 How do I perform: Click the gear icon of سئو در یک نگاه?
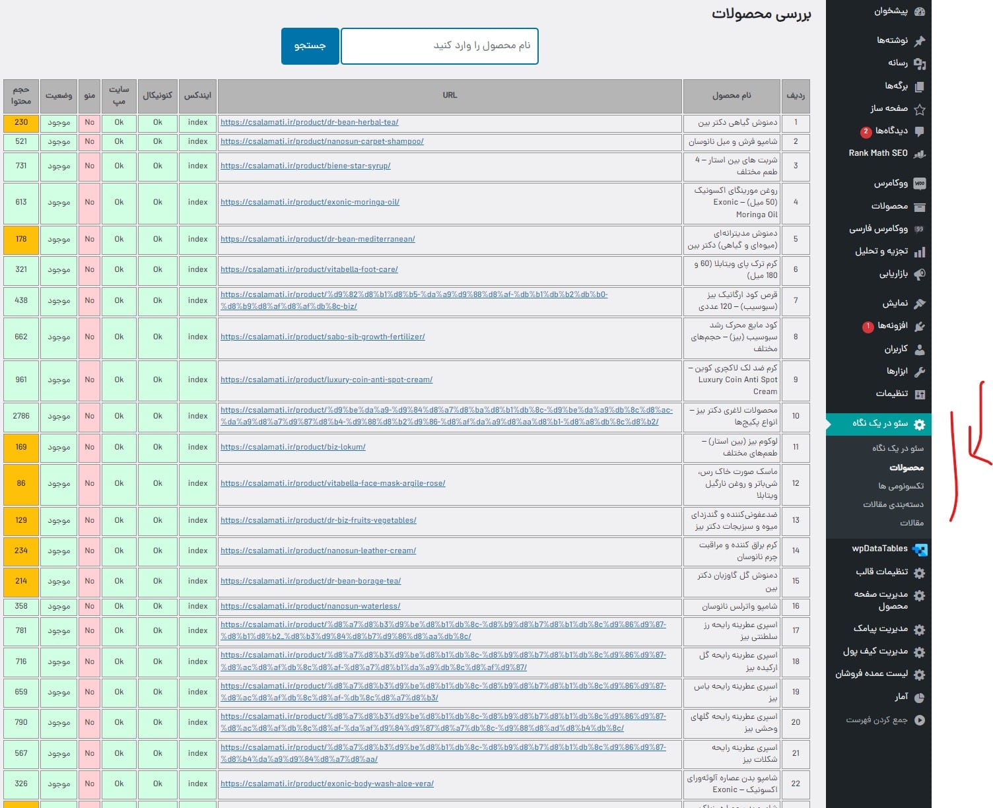coord(919,424)
